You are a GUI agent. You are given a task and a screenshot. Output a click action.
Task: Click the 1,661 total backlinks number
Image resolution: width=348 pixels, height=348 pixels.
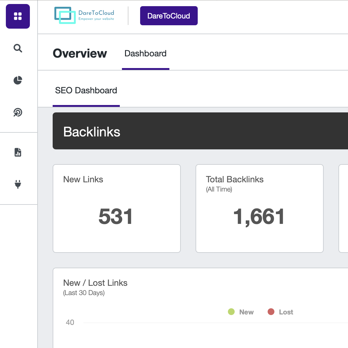259,216
